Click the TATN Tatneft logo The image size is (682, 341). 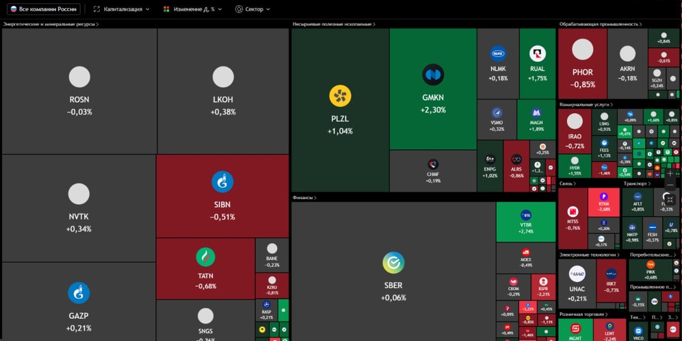pos(205,258)
